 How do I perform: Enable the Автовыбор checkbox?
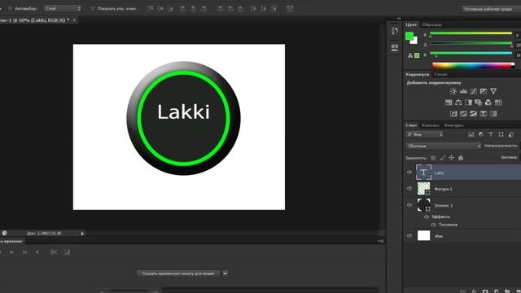click(x=10, y=9)
